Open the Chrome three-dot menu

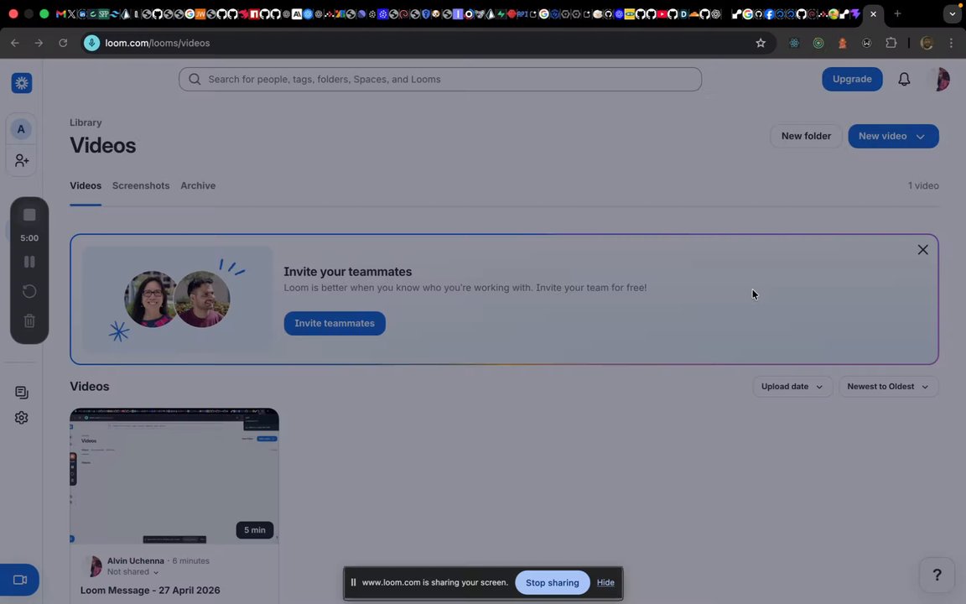click(x=951, y=43)
